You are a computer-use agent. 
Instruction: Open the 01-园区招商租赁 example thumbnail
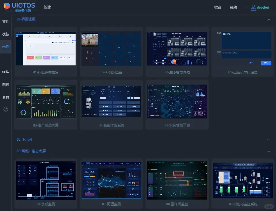pos(46,49)
